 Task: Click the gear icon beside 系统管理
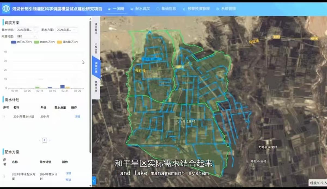click(x=217, y=9)
